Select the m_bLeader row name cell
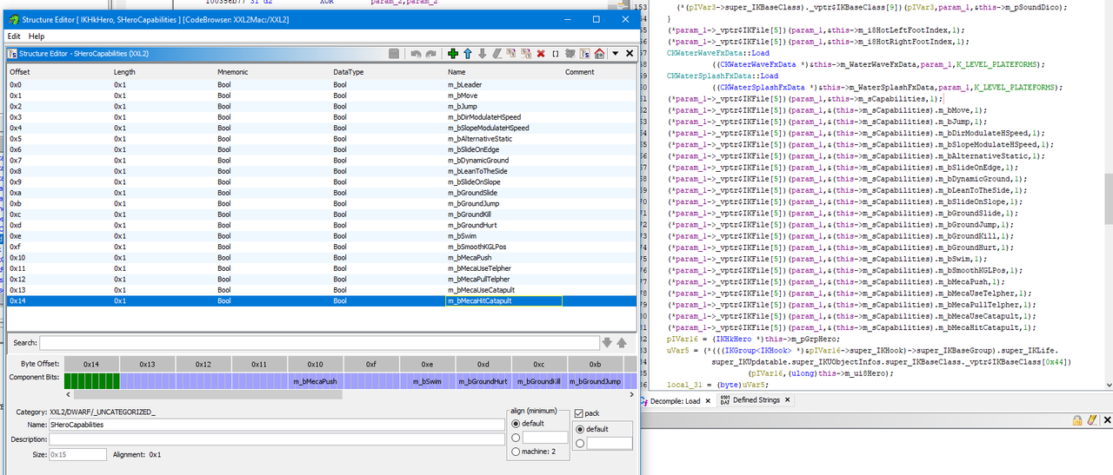This screenshot has height=475, width=1113. click(503, 84)
